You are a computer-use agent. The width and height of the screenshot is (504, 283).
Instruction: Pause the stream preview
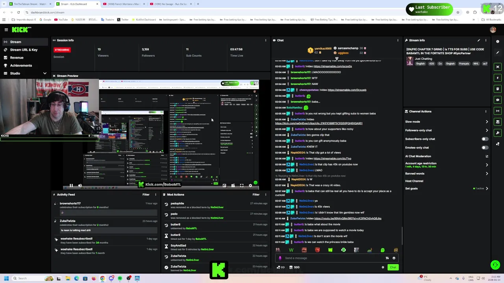[x=71, y=186]
